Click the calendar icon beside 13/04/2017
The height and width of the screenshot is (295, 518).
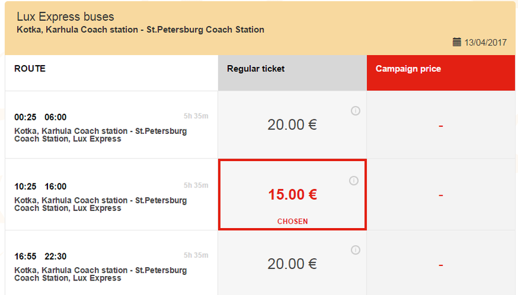pos(457,42)
